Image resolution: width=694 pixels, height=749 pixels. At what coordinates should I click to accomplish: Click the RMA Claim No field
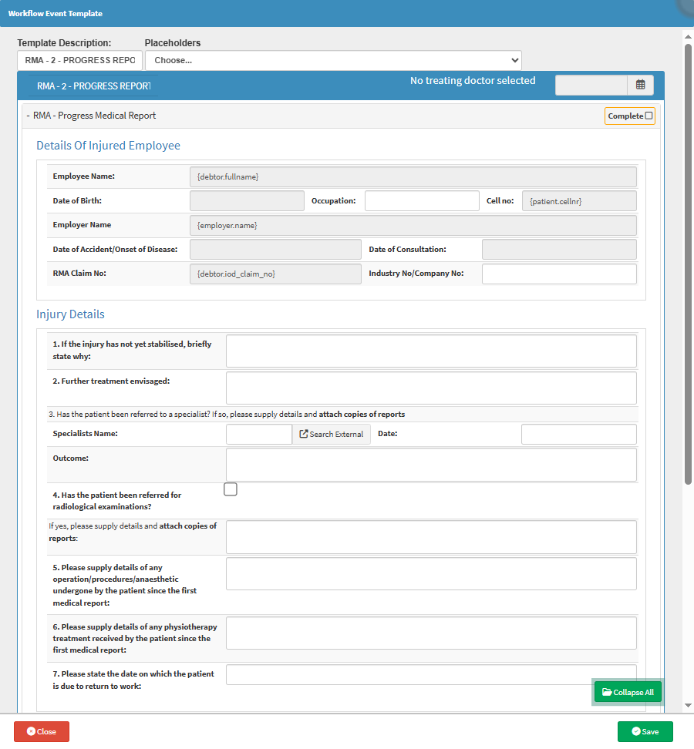(x=275, y=274)
